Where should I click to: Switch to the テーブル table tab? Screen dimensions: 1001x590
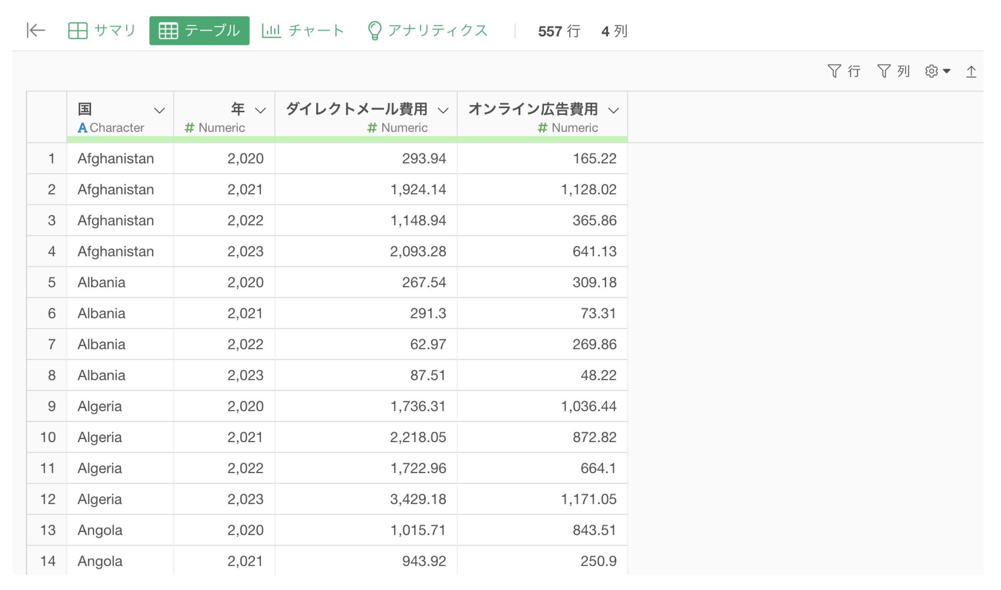click(199, 30)
